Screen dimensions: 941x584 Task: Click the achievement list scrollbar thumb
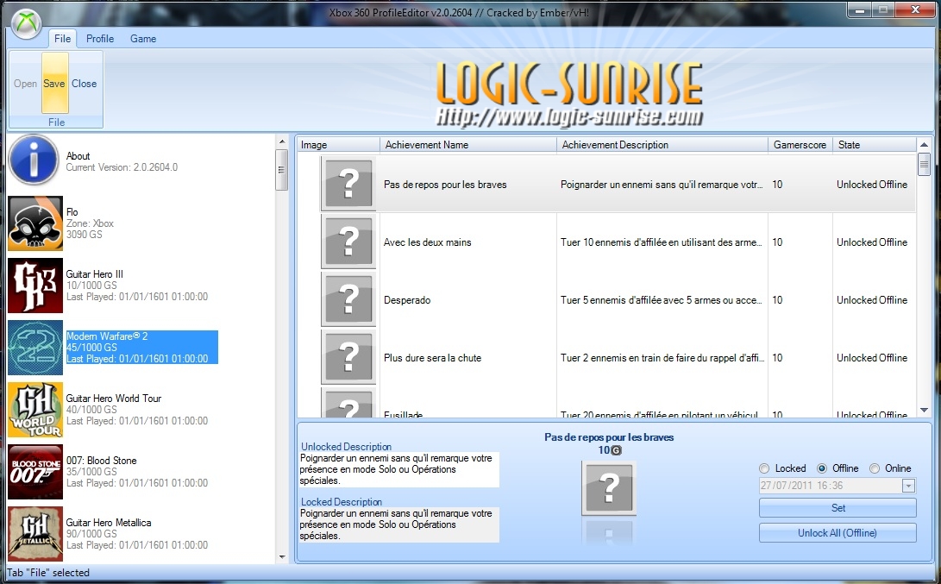(x=925, y=165)
